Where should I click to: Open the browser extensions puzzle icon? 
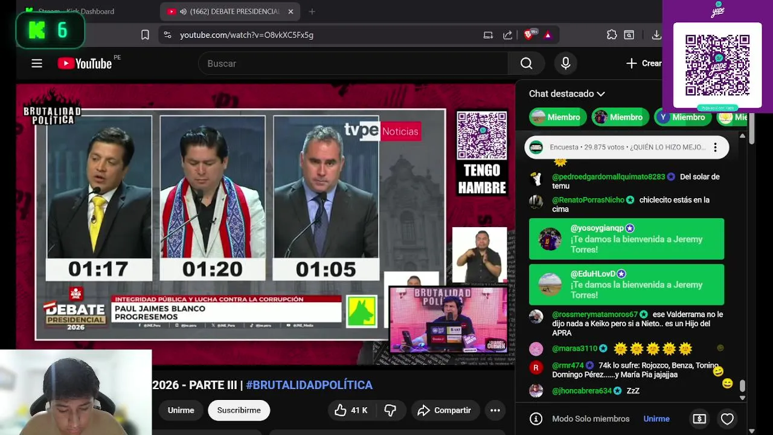pyautogui.click(x=612, y=35)
